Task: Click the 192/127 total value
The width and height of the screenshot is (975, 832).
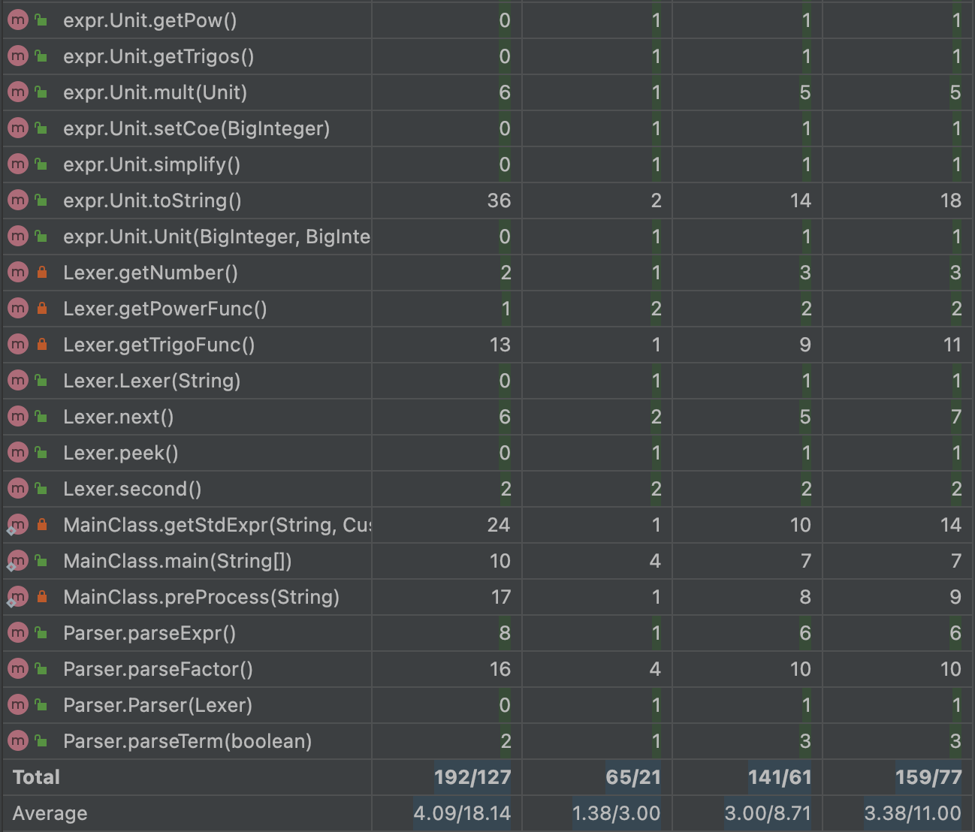Action: [x=472, y=777]
